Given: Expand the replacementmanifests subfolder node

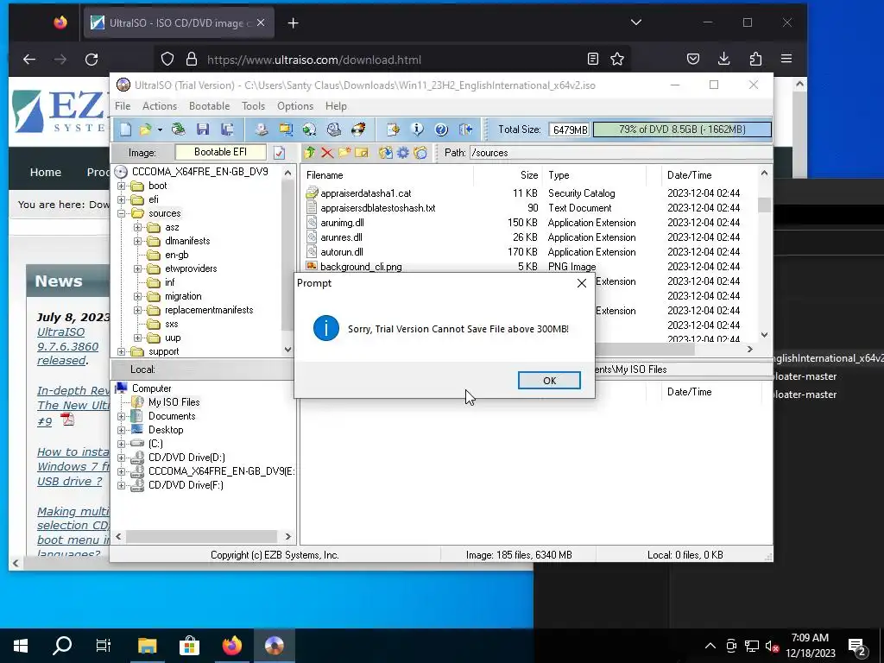Looking at the screenshot, I should pyautogui.click(x=137, y=310).
